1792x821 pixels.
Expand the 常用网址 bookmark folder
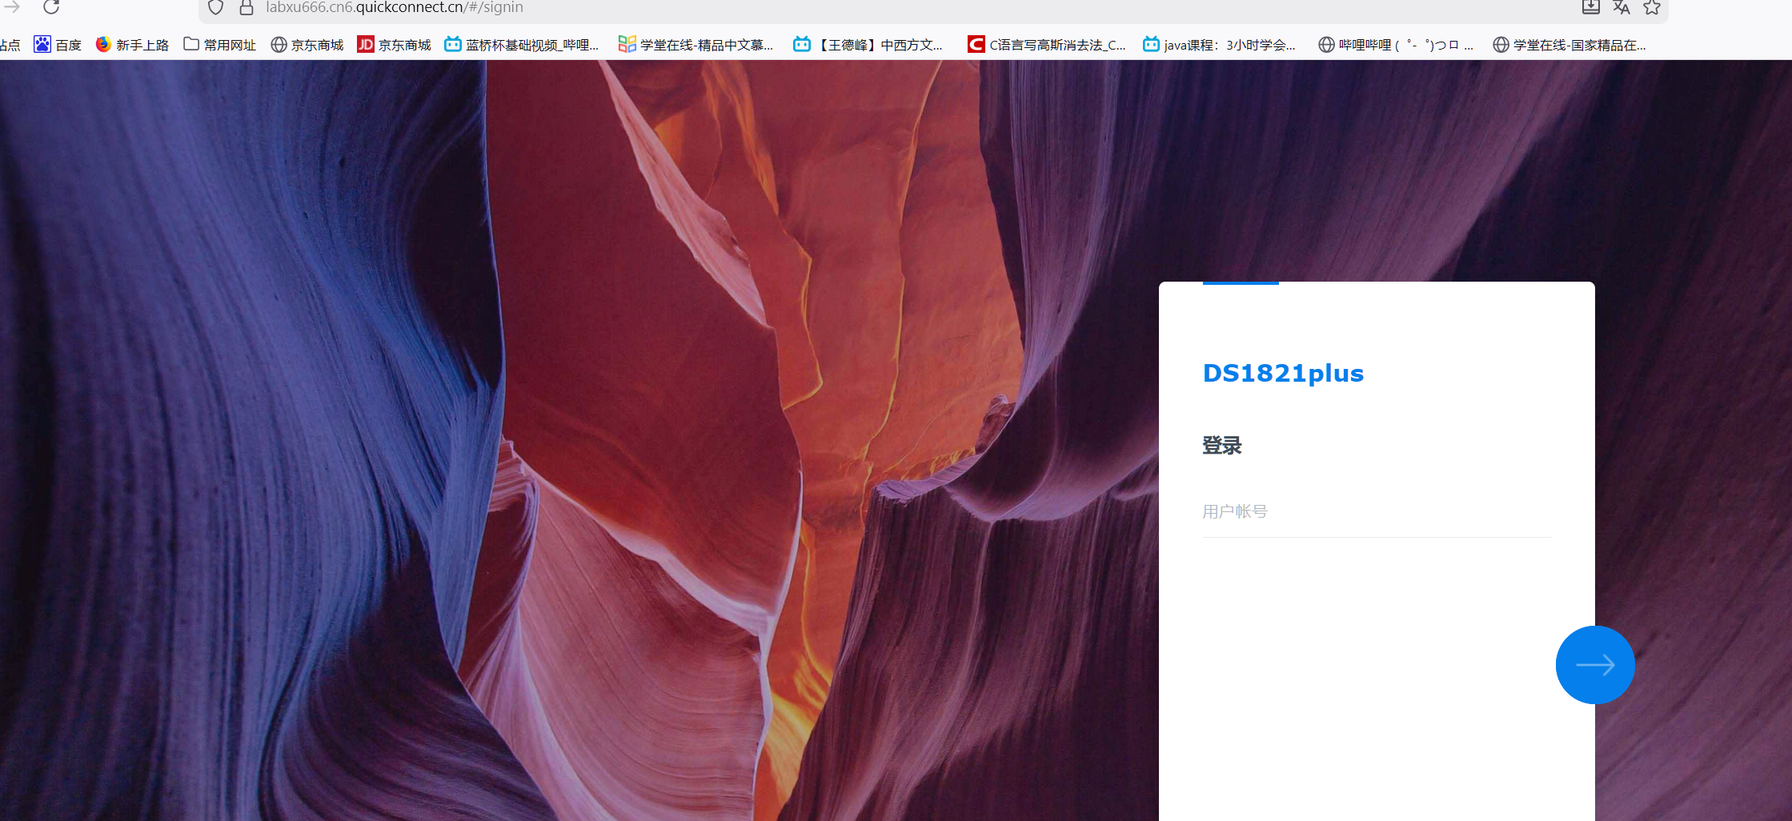(220, 45)
